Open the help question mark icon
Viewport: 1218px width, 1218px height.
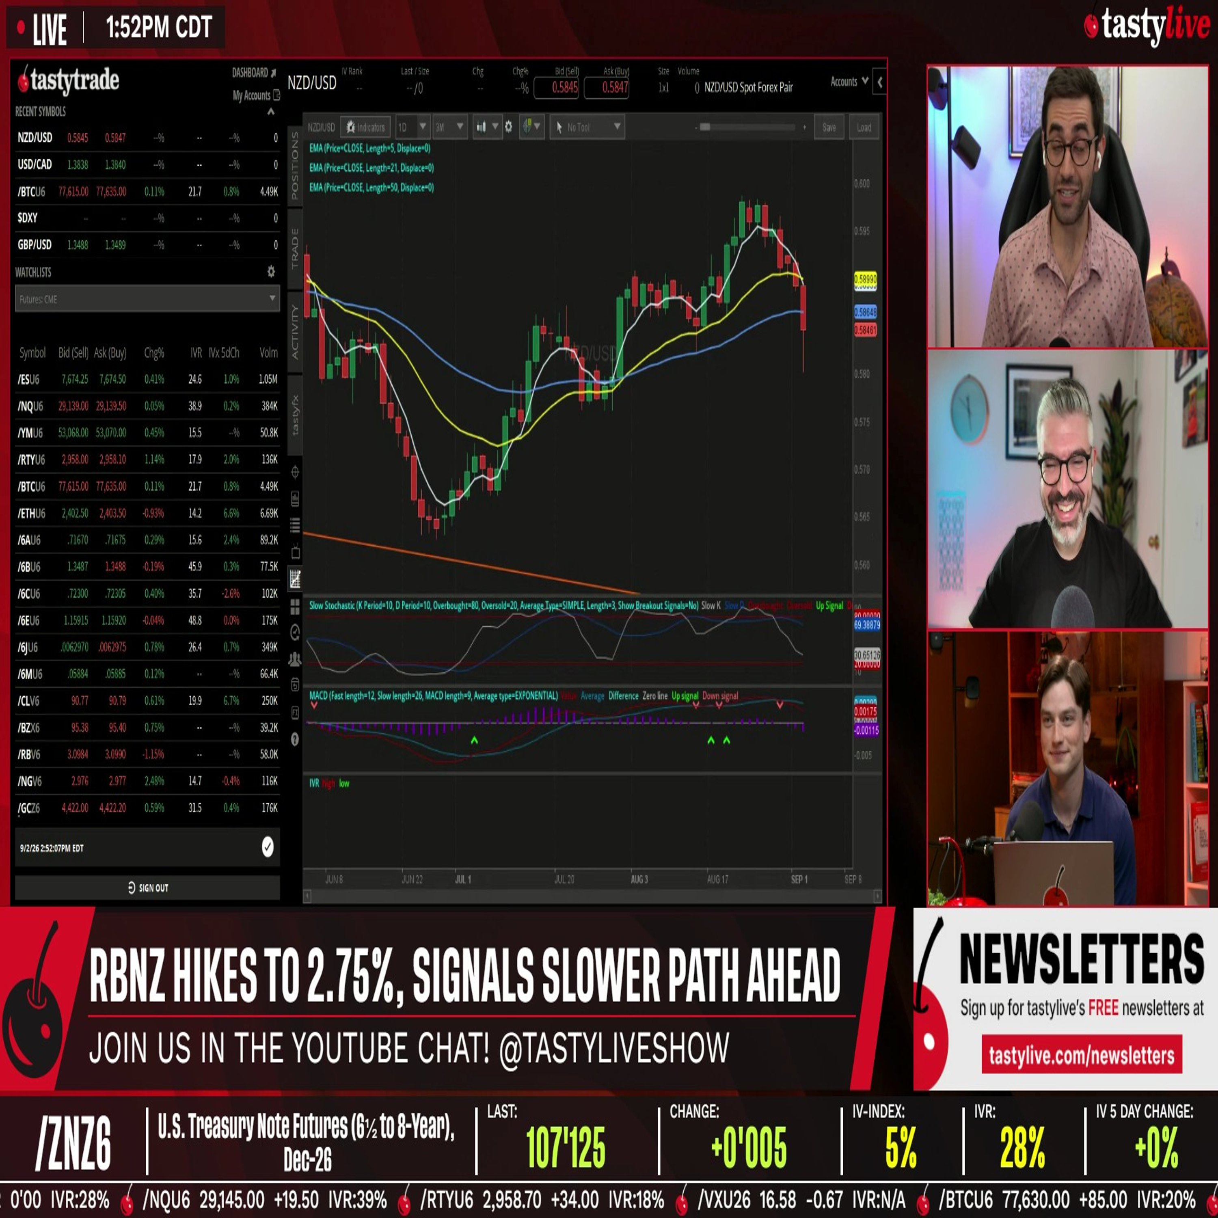pyautogui.click(x=295, y=739)
